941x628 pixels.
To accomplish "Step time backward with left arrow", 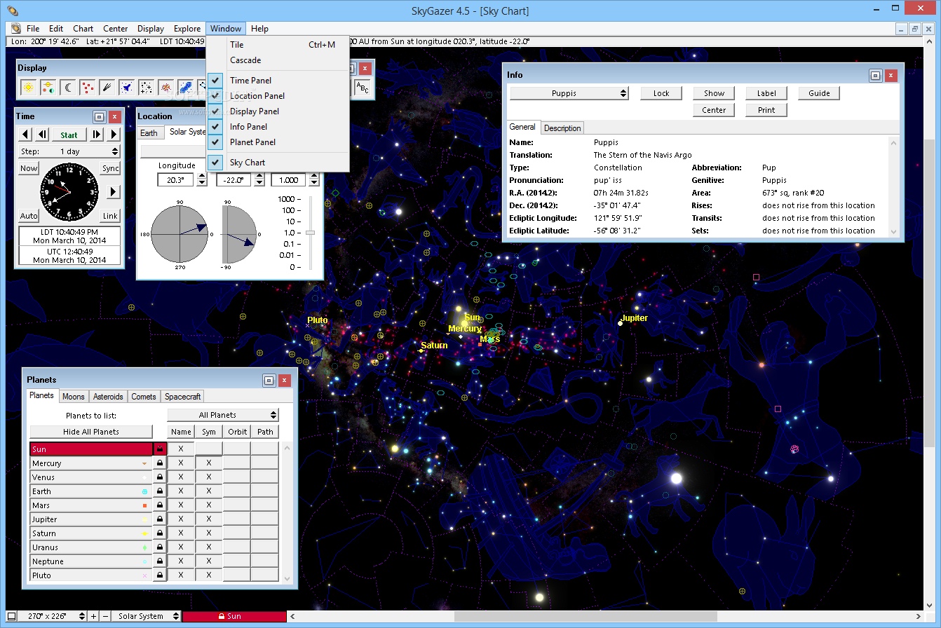I will tap(25, 135).
